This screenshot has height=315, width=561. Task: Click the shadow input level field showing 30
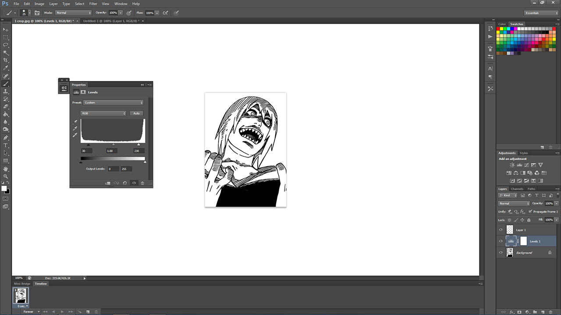(86, 151)
